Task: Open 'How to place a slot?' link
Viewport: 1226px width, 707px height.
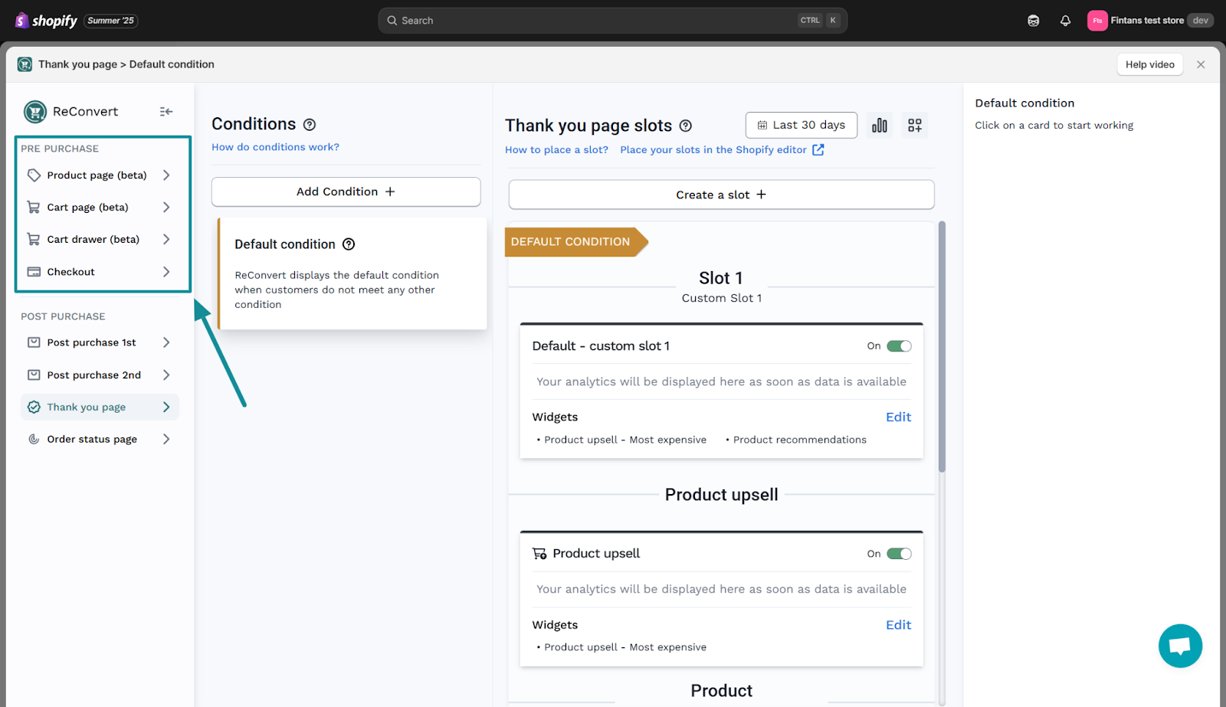Action: point(556,150)
